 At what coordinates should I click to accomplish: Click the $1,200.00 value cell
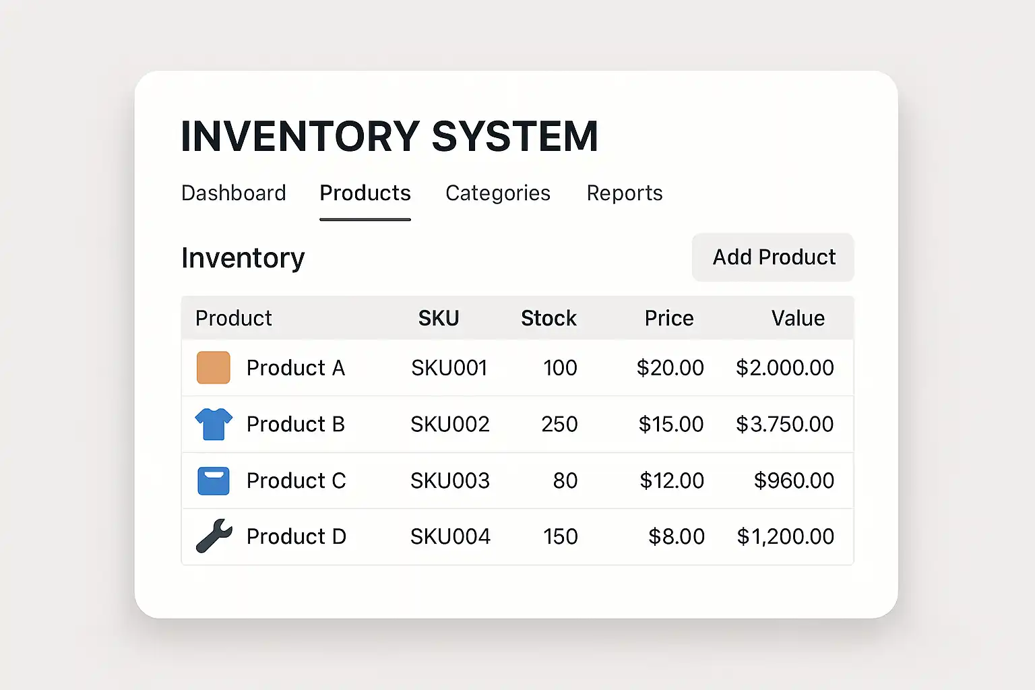pos(786,537)
